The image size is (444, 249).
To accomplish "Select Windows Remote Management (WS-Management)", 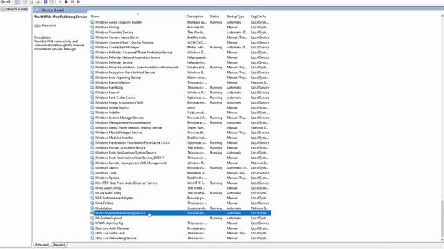I will [x=180, y=163].
